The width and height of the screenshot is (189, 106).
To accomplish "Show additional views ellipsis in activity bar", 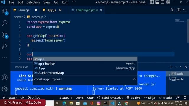I will tap(5, 58).
